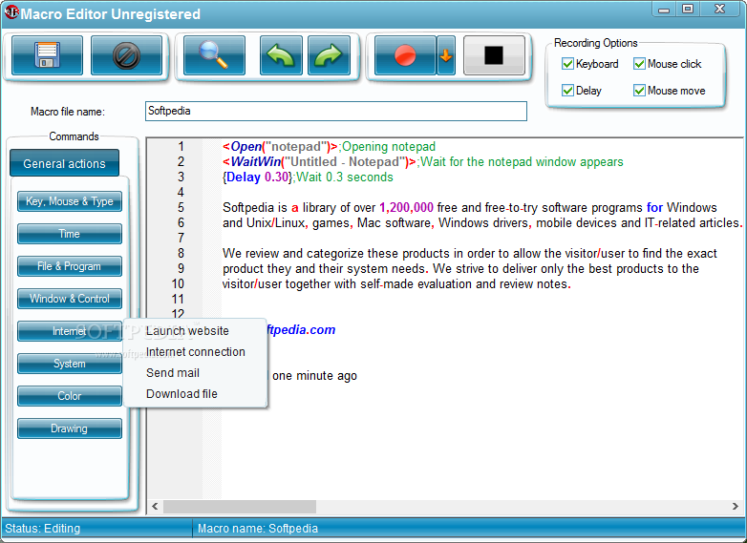Undo with the green left arrow

tap(281, 55)
